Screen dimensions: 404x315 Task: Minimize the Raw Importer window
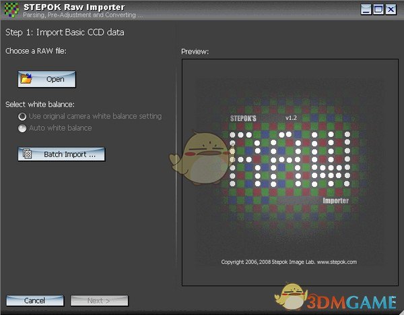click(x=366, y=9)
